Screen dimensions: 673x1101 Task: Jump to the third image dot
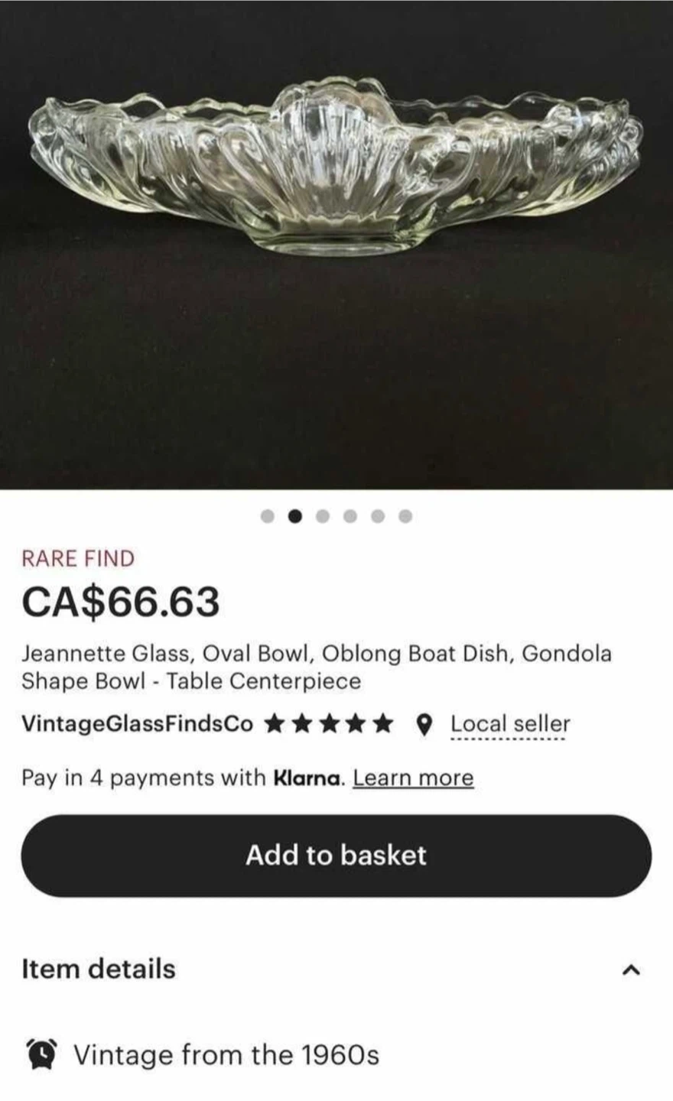click(323, 516)
